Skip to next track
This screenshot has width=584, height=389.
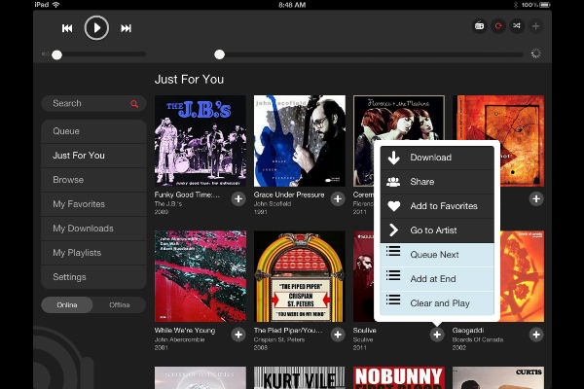126,28
